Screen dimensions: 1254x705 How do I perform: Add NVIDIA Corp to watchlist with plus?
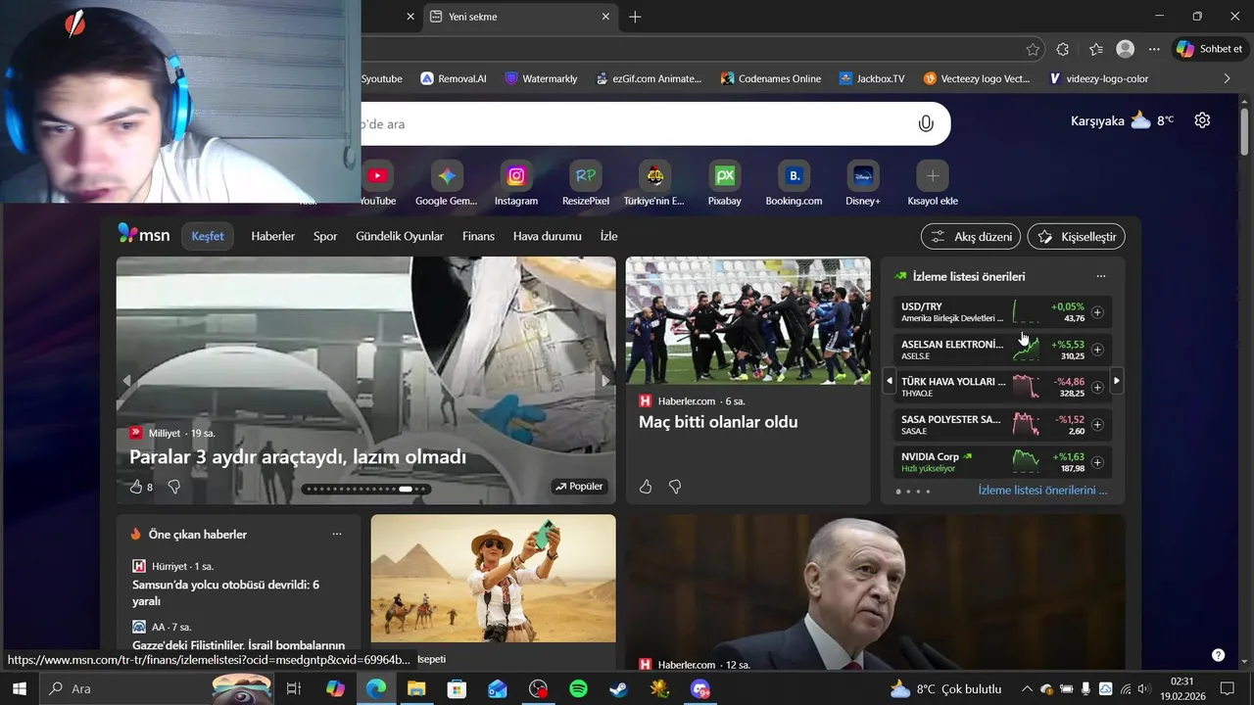(1097, 462)
